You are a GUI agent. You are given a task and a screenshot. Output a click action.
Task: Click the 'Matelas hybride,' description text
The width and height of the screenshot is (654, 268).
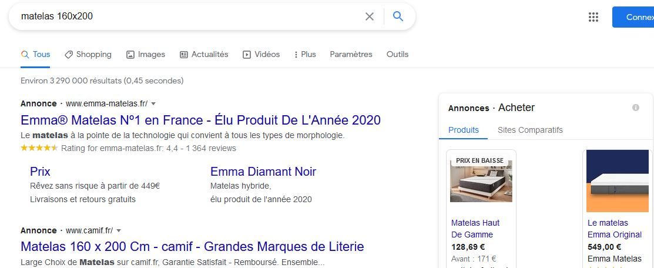(x=241, y=186)
